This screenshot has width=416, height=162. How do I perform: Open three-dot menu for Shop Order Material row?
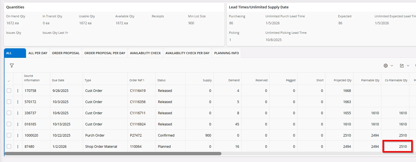(x=18, y=147)
